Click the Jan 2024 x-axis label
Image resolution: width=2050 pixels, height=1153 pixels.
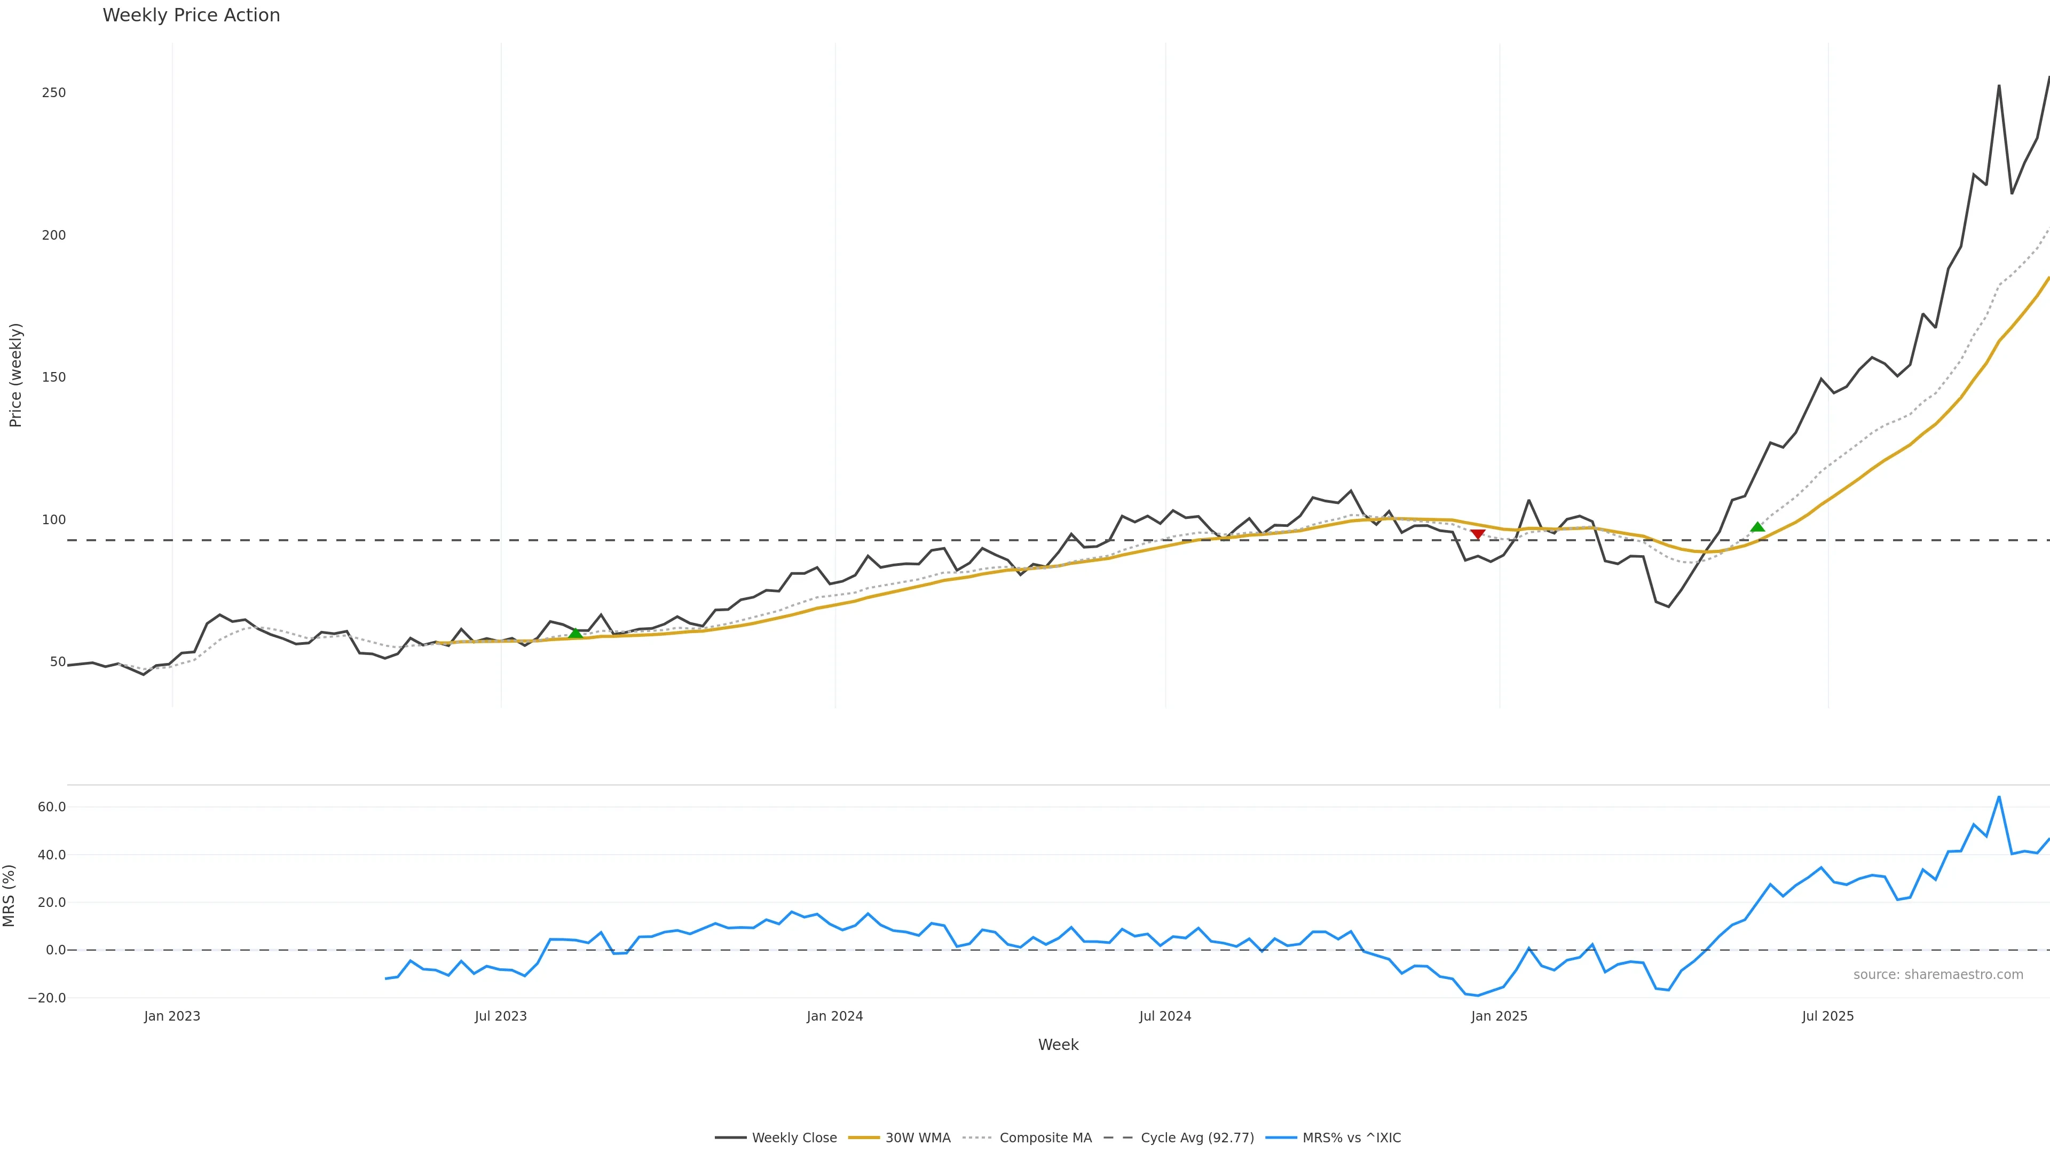click(x=835, y=1016)
